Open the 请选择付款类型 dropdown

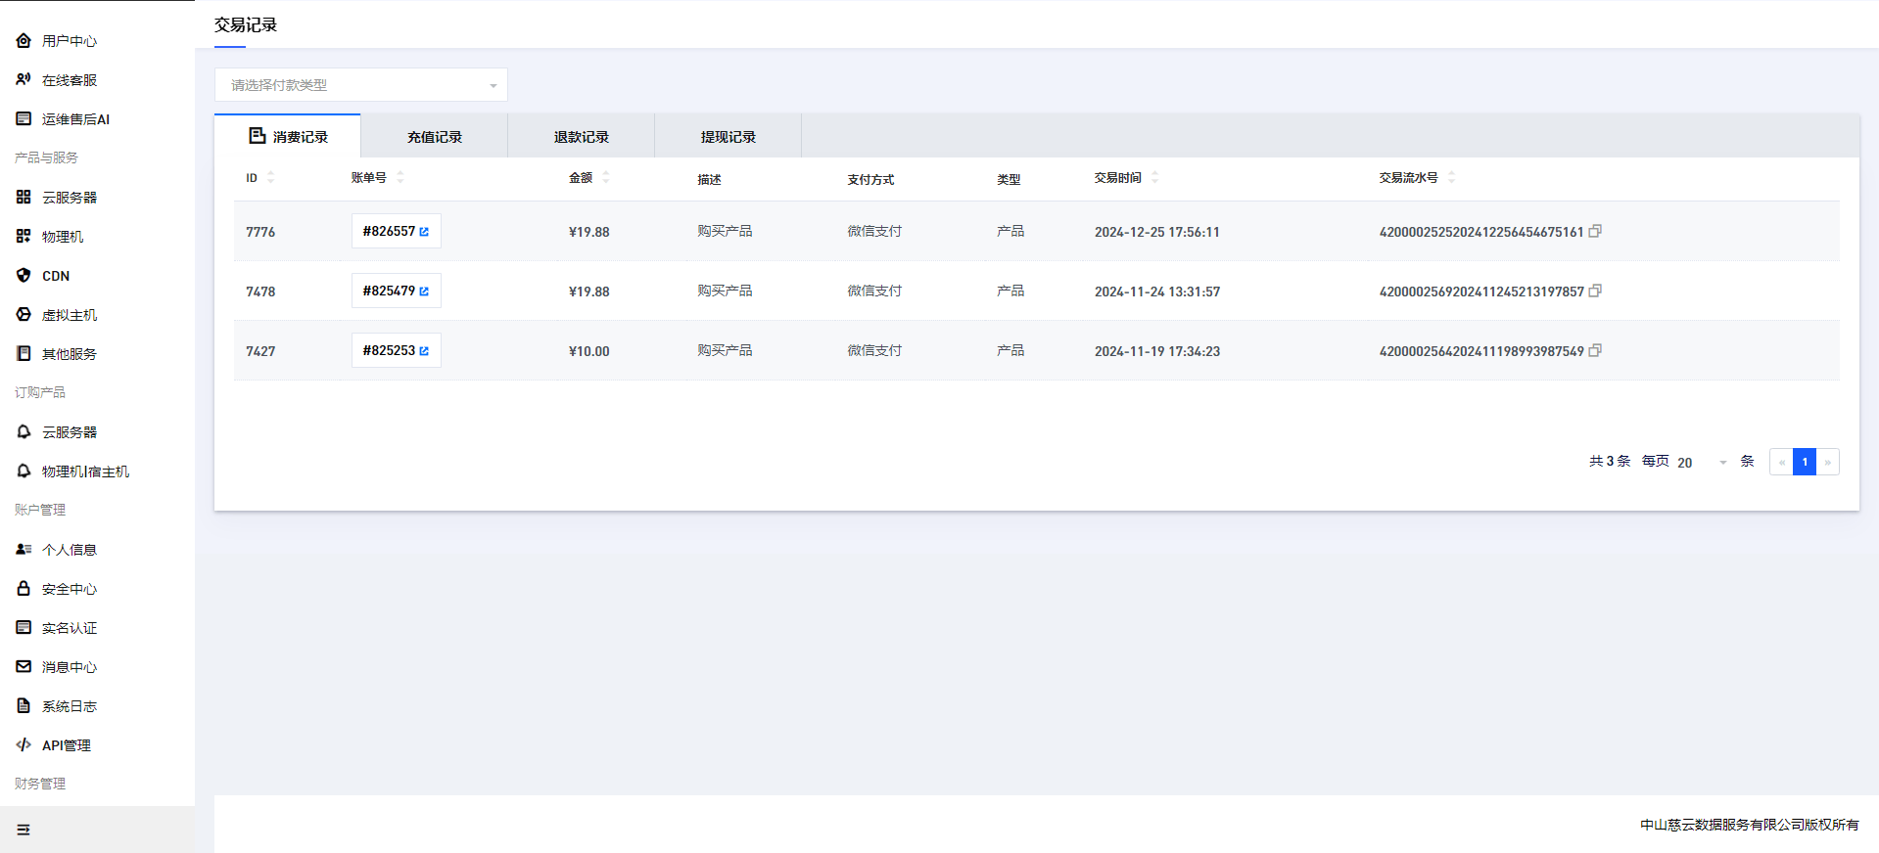tap(361, 85)
